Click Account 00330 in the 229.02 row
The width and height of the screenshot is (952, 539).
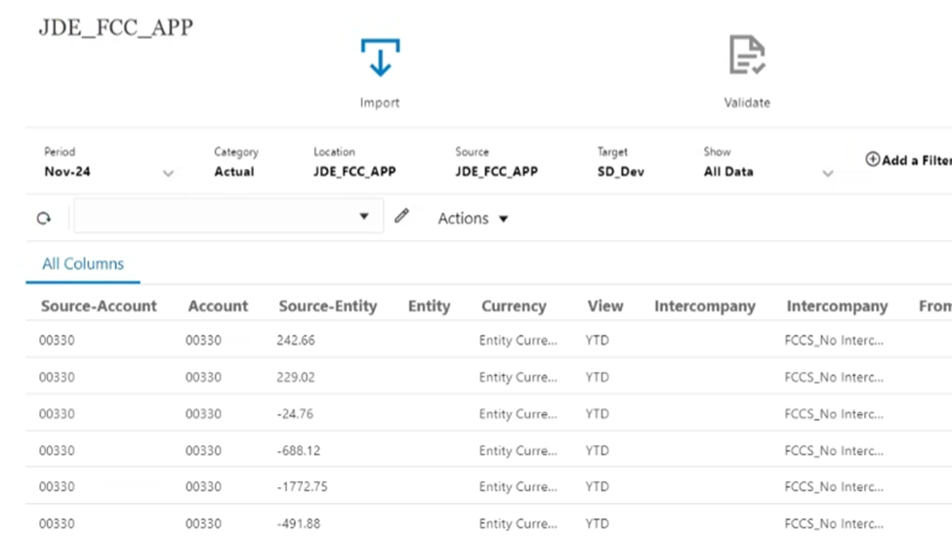coord(203,377)
